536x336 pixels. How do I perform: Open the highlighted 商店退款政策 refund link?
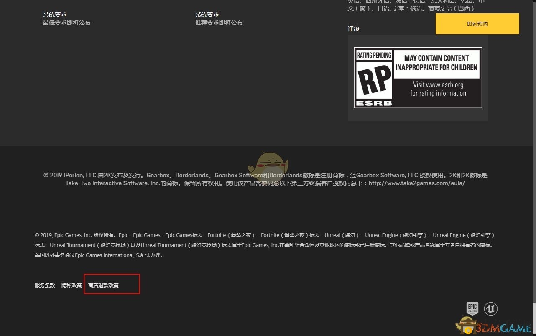103,285
